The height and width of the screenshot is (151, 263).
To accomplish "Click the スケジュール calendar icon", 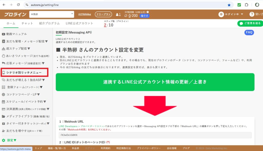I will (x=3, y=102).
